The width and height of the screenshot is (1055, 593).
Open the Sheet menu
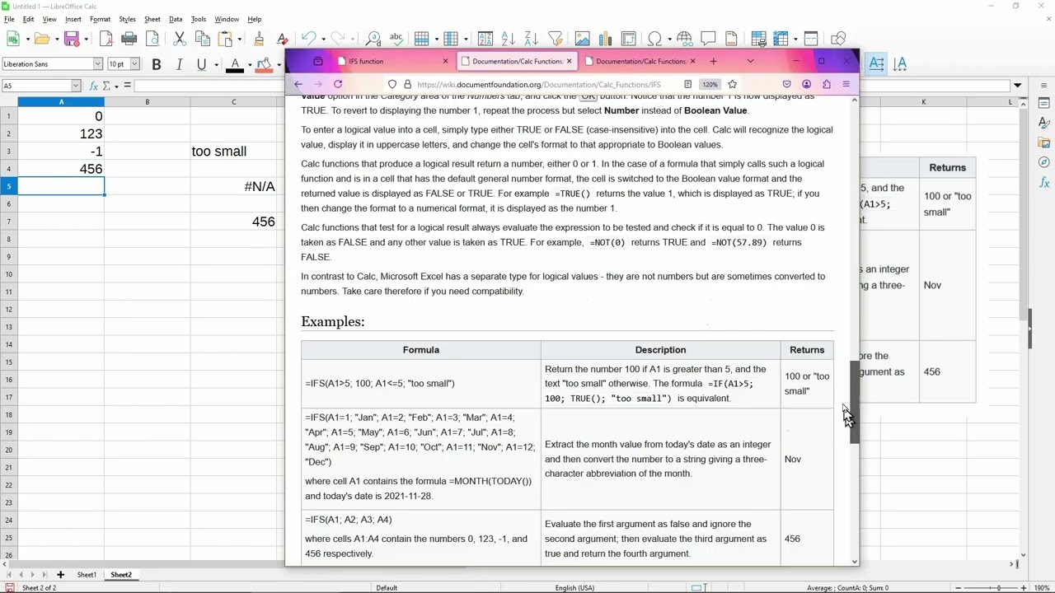click(x=152, y=19)
